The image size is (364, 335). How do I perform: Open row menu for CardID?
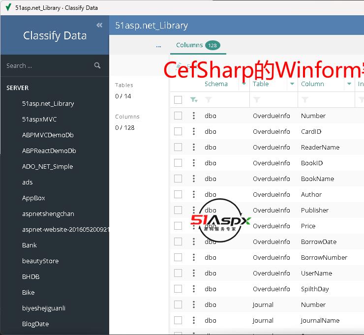(194, 131)
